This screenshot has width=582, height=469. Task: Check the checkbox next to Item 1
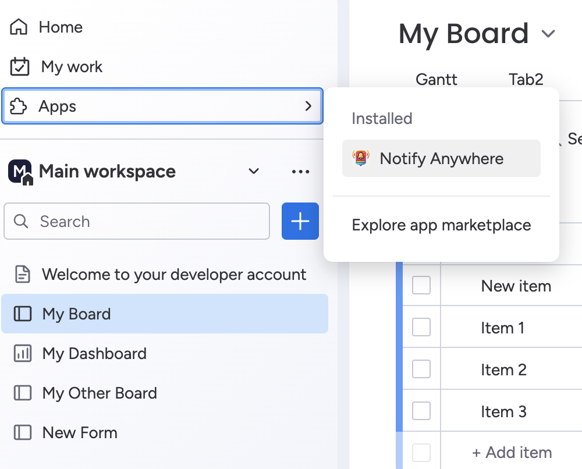[x=421, y=327]
